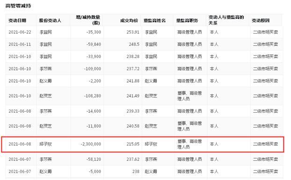Click 董监高姓名 name in the 215.05 row
The image size is (291, 180).
151,144
